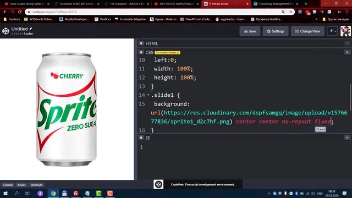Open Mozilla Developer bookmark

pos(74,19)
